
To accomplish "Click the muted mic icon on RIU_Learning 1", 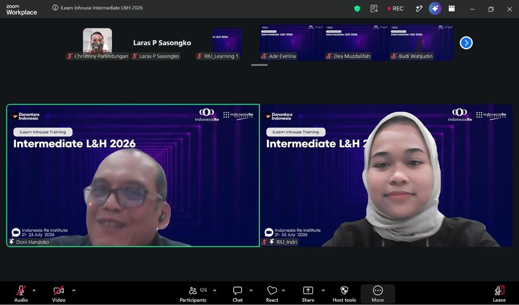I will pyautogui.click(x=199, y=56).
